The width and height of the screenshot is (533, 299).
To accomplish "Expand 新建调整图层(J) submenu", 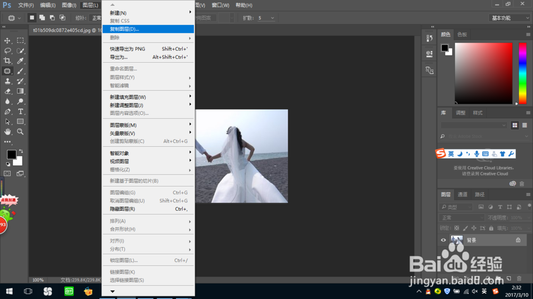I will tap(148, 105).
